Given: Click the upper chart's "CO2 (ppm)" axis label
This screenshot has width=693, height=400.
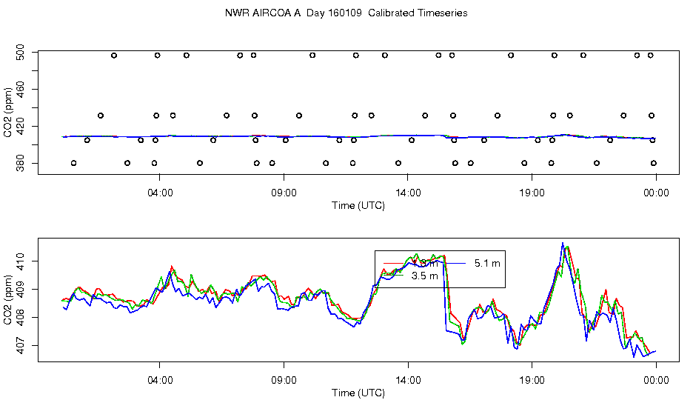Looking at the screenshot, I should click(7, 113).
